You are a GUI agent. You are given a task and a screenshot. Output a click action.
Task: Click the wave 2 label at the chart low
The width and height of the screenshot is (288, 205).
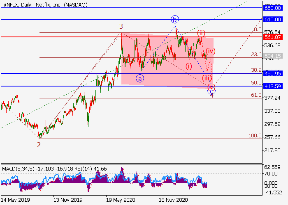click(x=39, y=145)
